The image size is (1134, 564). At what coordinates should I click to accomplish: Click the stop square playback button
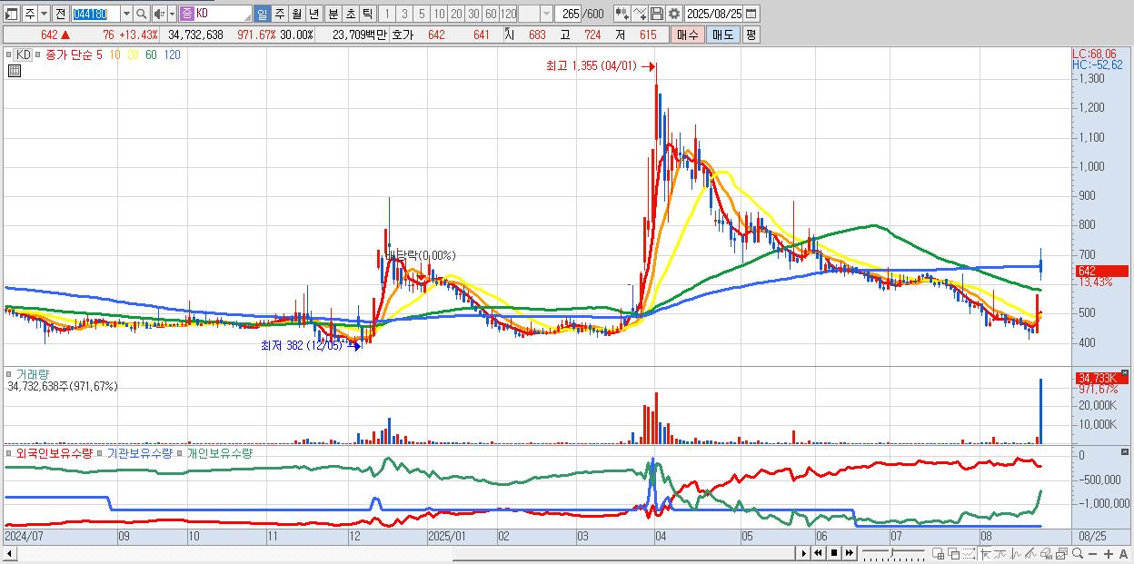[x=833, y=553]
